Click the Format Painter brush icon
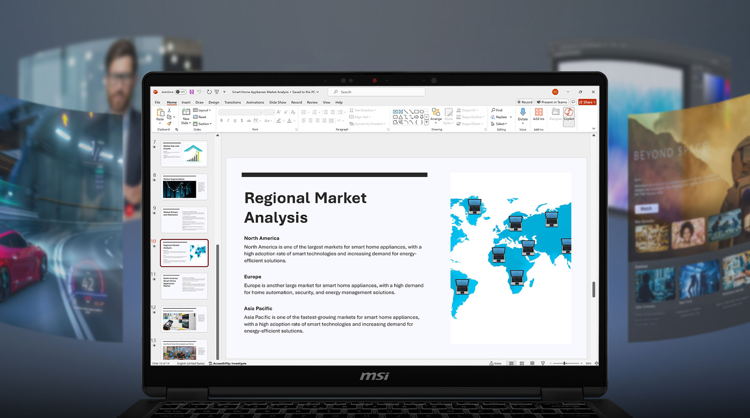This screenshot has width=750, height=418. [x=169, y=123]
